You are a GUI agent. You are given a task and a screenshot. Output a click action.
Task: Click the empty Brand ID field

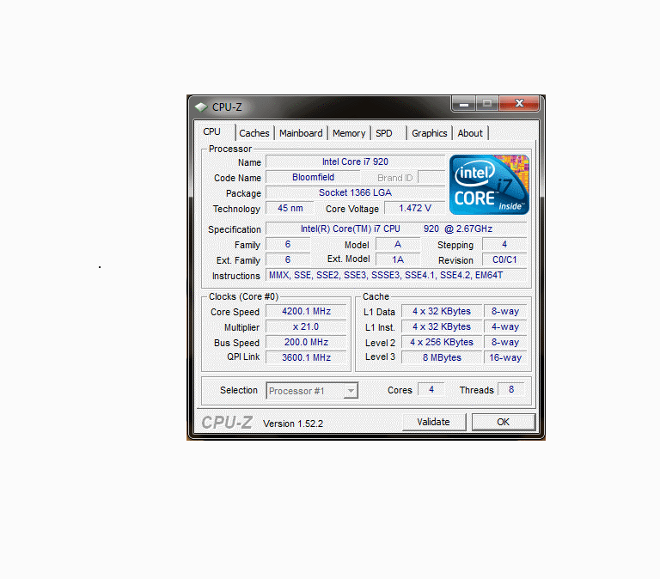[x=431, y=178]
